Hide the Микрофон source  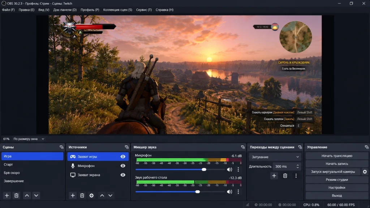tap(123, 166)
